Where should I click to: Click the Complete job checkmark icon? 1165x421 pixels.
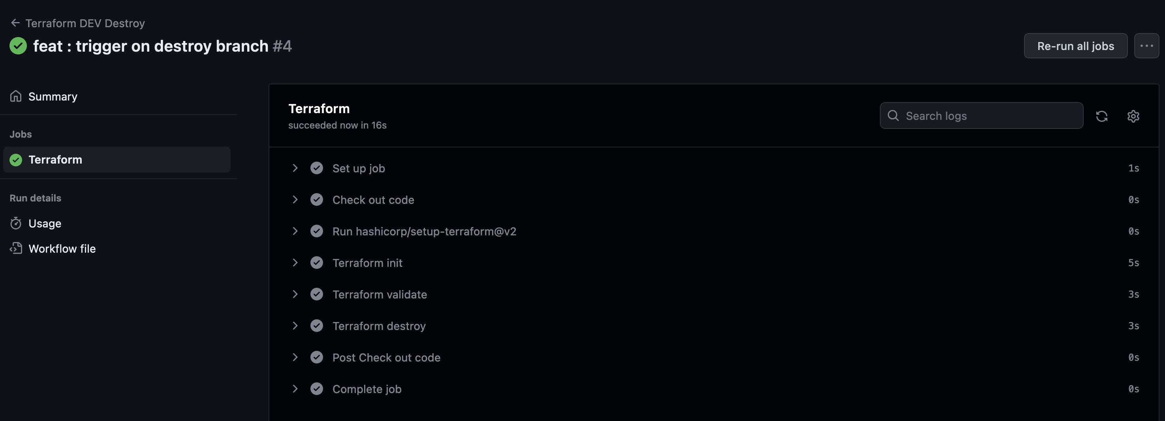click(x=317, y=389)
